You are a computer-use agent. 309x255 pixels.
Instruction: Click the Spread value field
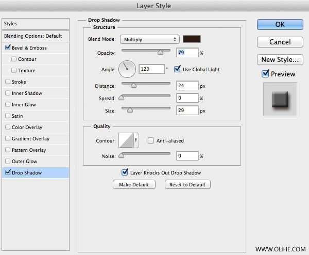click(187, 98)
